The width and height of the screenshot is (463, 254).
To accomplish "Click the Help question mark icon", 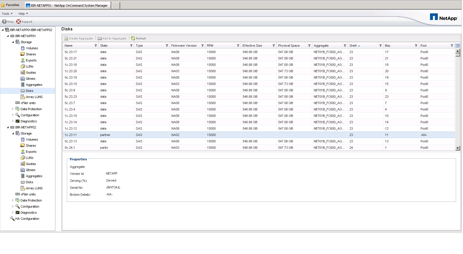I will (x=4, y=21).
